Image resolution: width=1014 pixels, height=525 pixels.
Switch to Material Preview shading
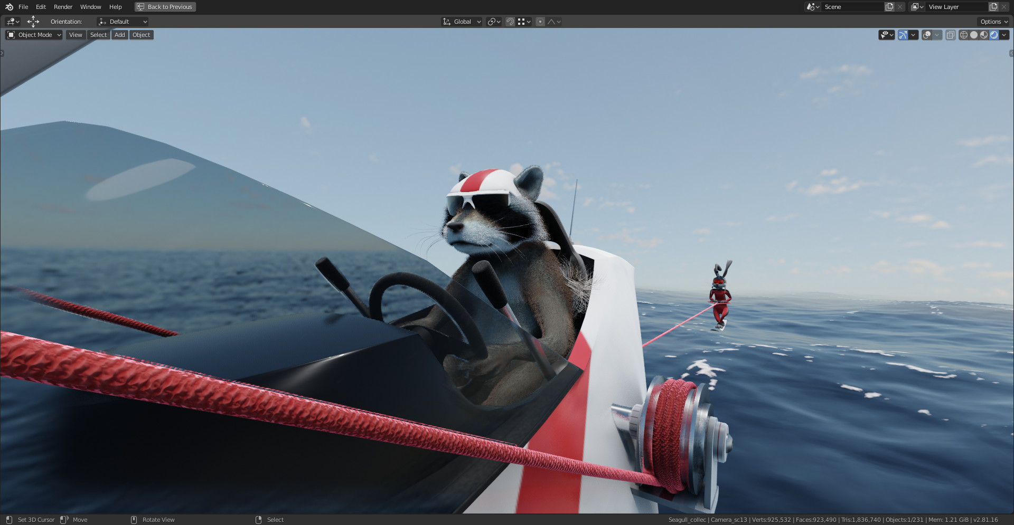(x=984, y=35)
